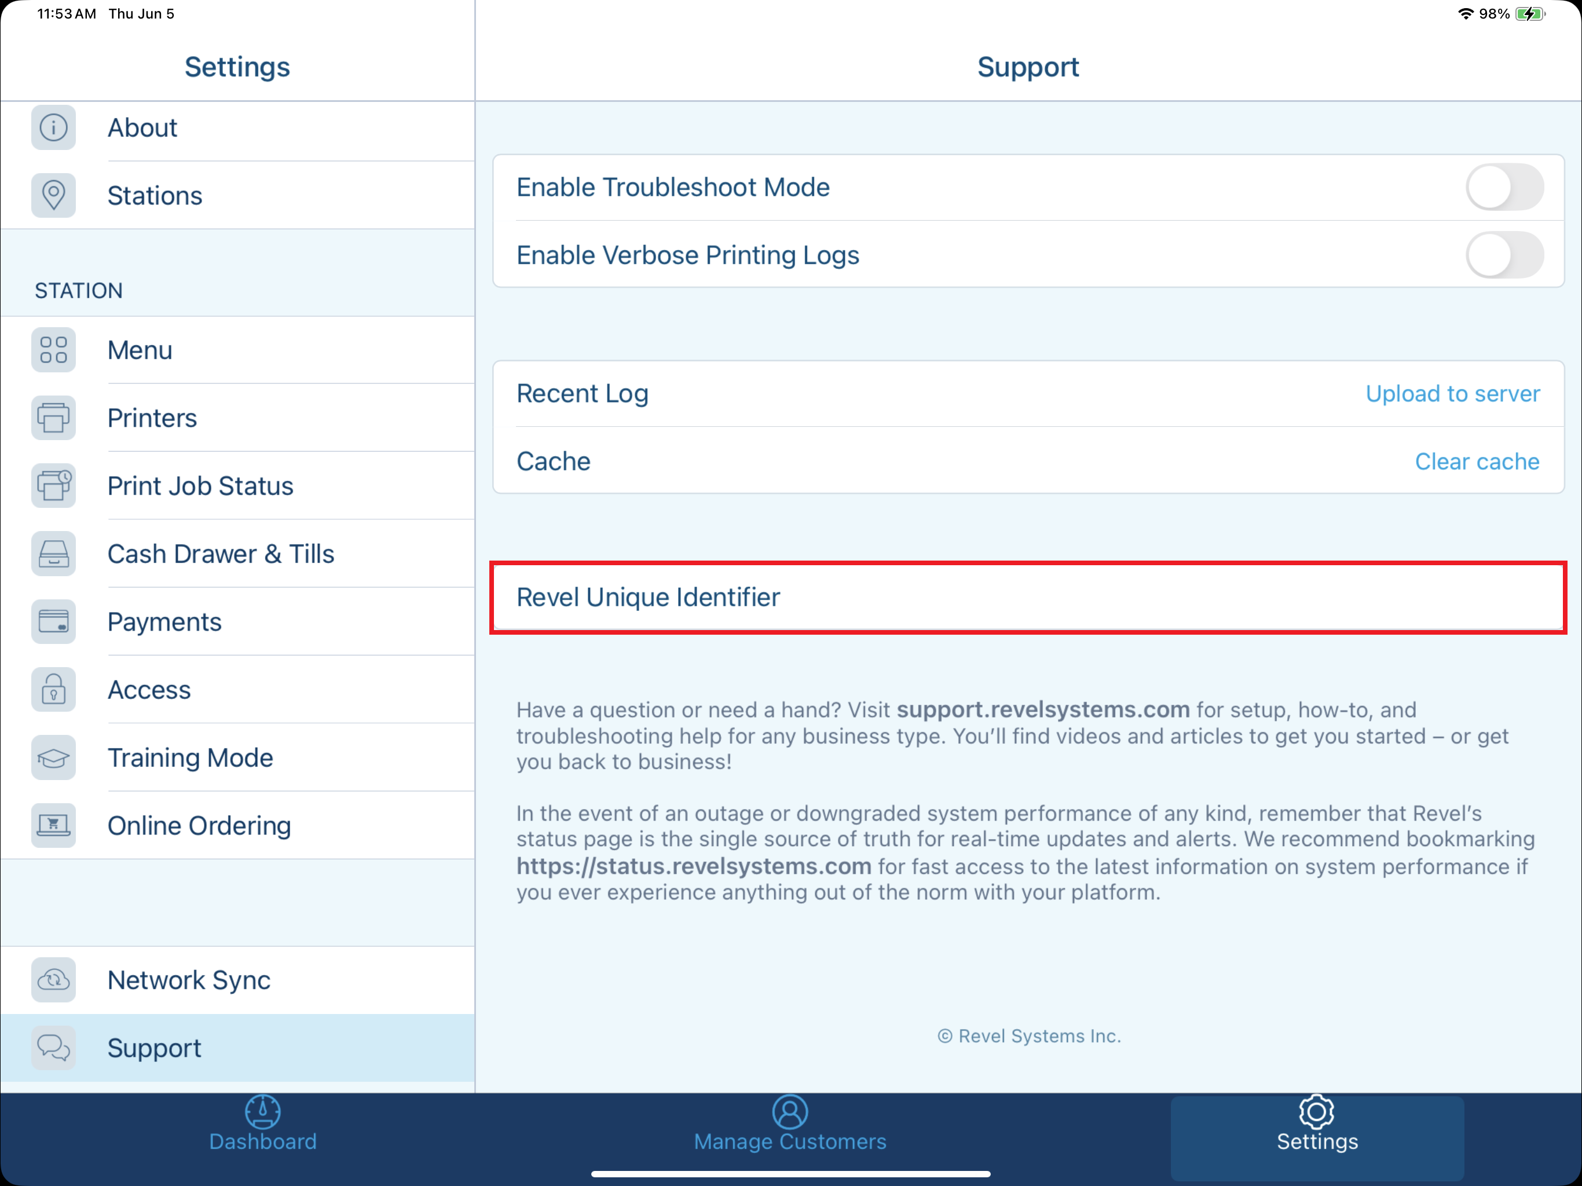Click the Cache label
Viewport: 1582px width, 1186px height.
554,462
